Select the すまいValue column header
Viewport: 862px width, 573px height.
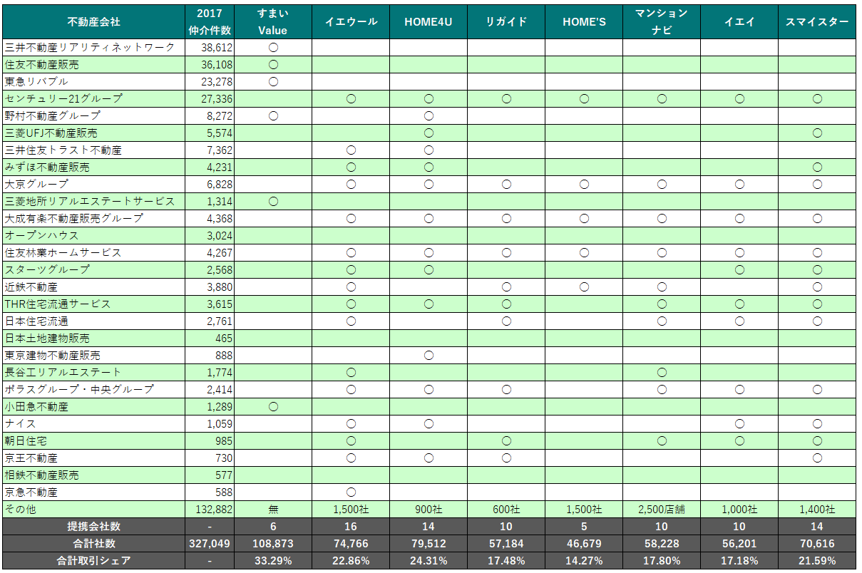(x=272, y=21)
